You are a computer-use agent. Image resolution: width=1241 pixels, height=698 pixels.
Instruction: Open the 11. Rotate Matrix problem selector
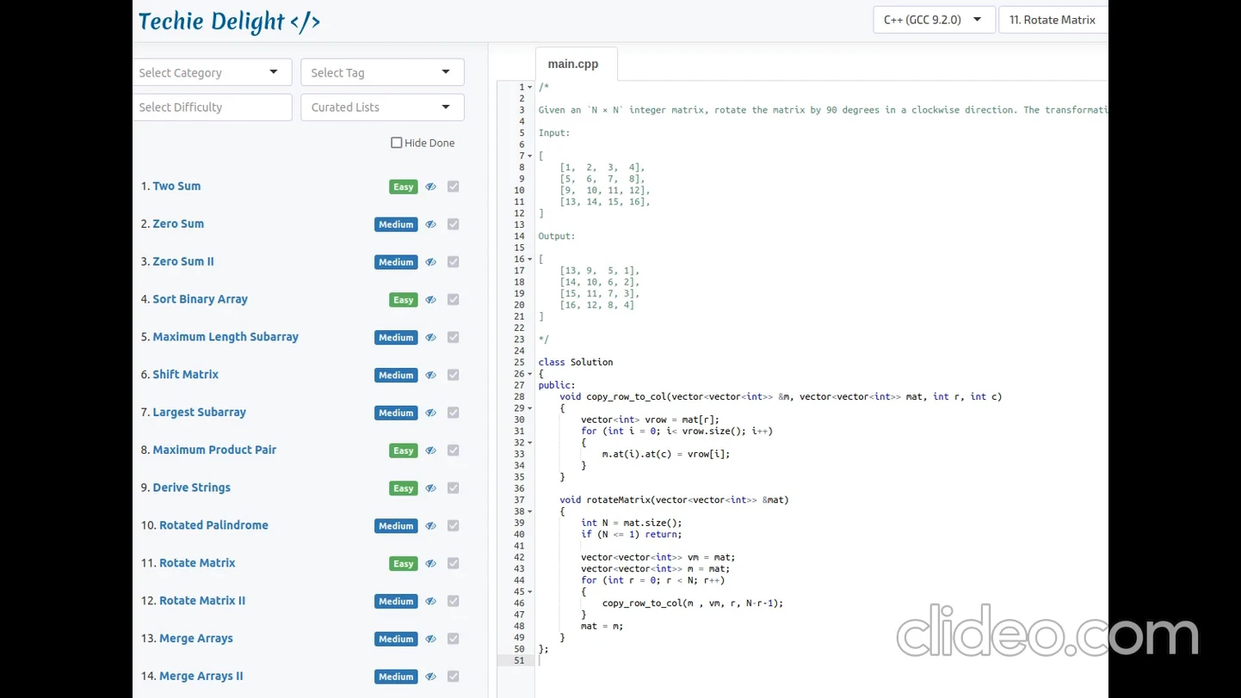tap(1053, 20)
